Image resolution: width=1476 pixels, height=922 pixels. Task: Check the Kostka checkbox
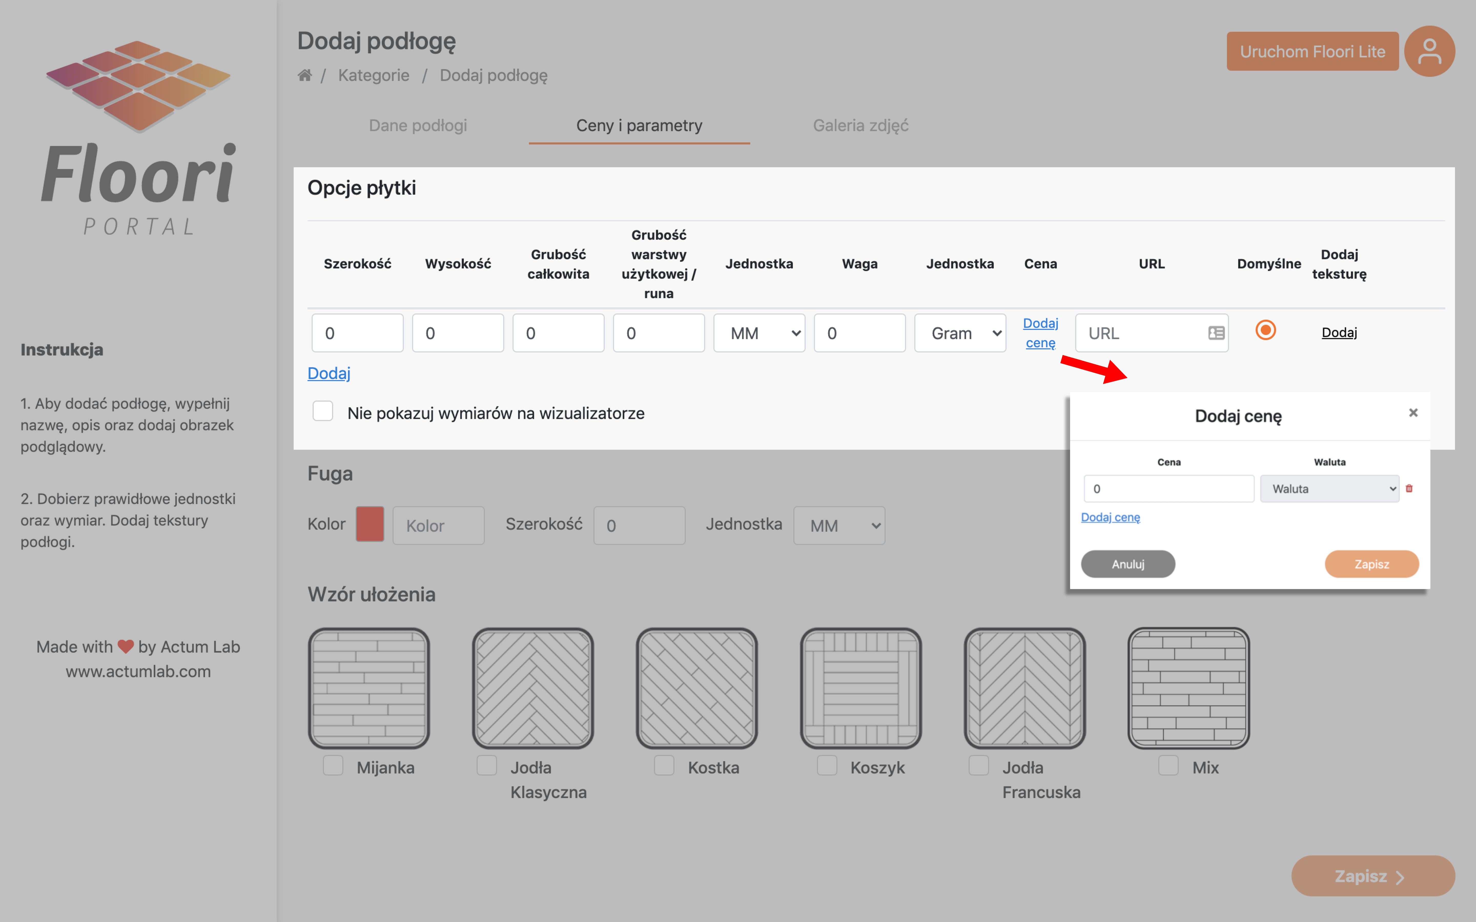[x=664, y=765]
